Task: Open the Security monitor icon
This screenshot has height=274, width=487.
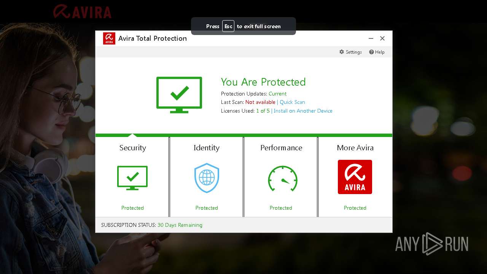Action: point(132,178)
